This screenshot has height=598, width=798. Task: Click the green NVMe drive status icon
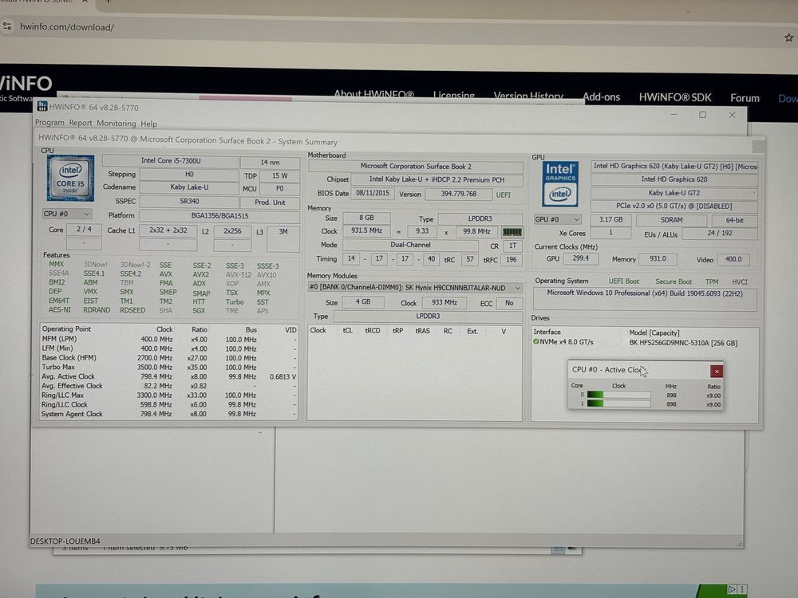(536, 342)
